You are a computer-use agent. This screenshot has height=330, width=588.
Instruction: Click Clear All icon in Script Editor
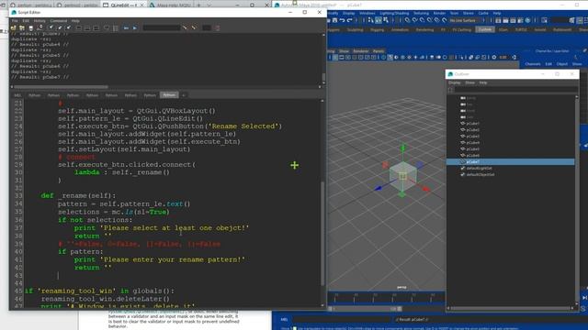click(x=69, y=27)
